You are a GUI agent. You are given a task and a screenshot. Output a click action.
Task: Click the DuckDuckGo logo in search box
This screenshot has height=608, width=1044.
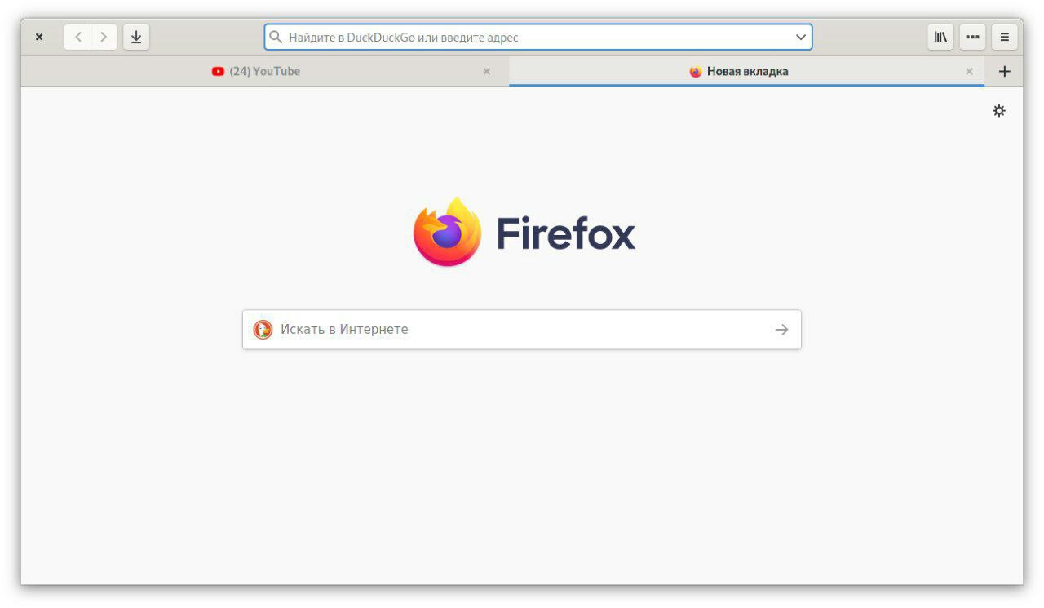(x=263, y=329)
